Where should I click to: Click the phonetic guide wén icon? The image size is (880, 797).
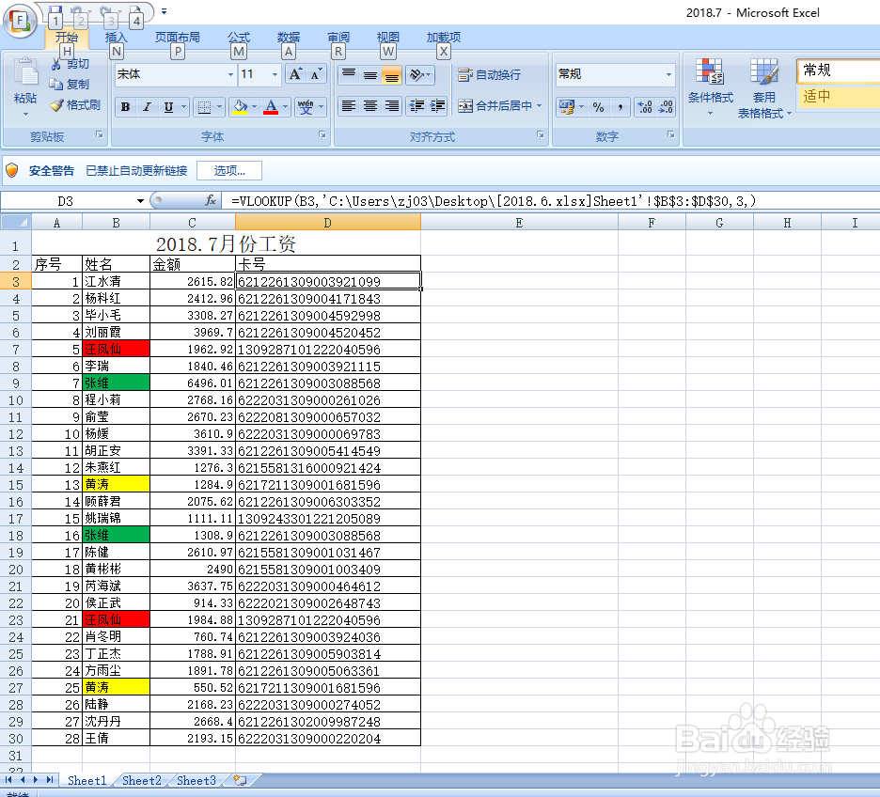(x=306, y=106)
